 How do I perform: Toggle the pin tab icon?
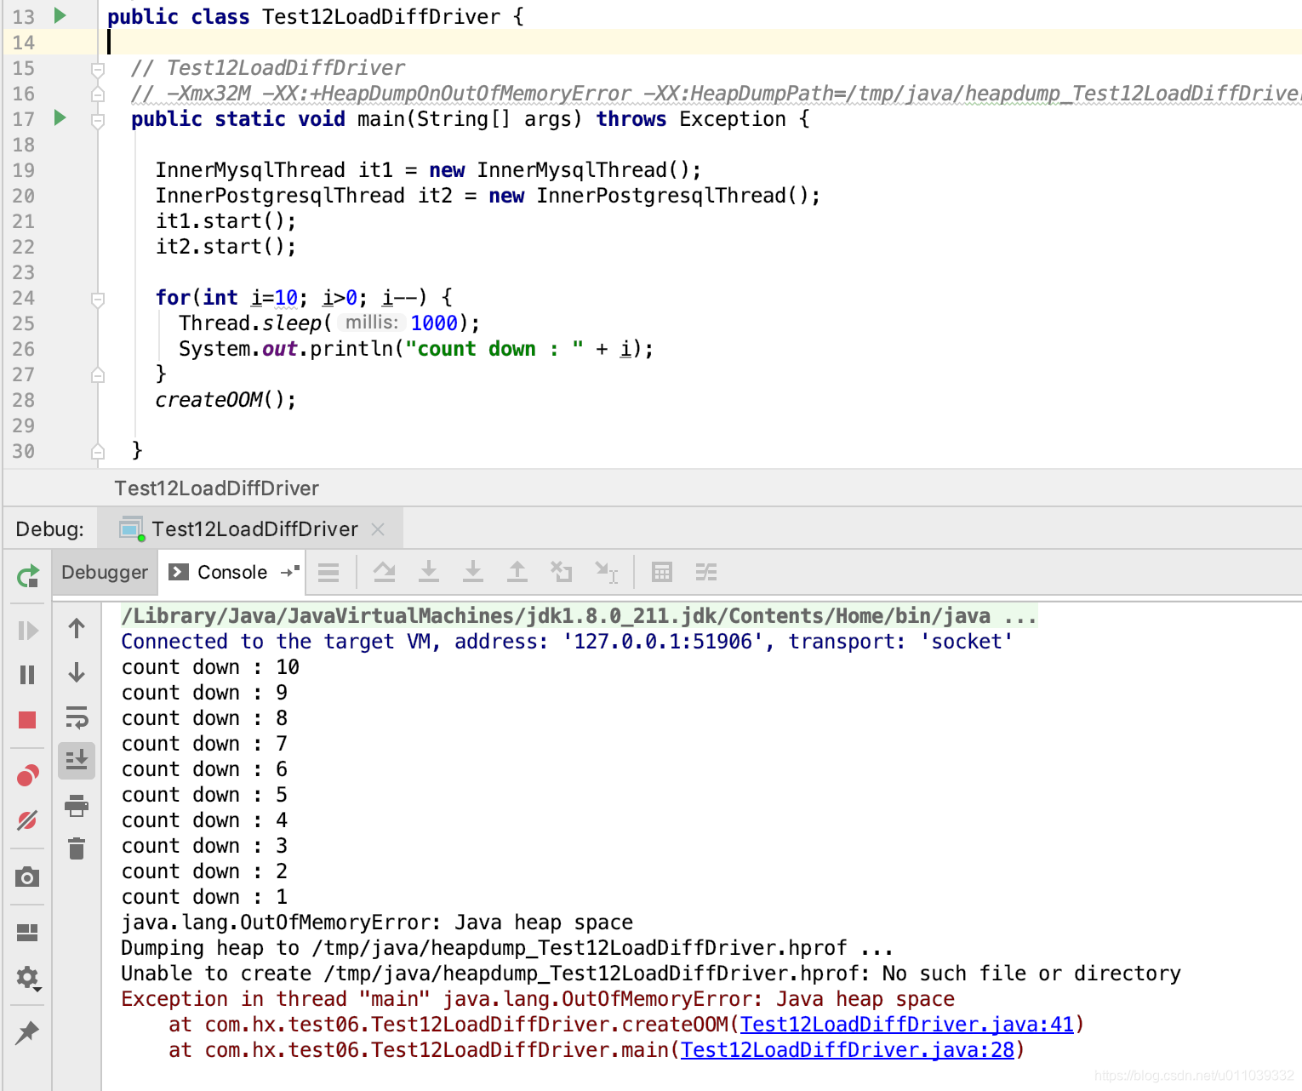click(27, 1032)
